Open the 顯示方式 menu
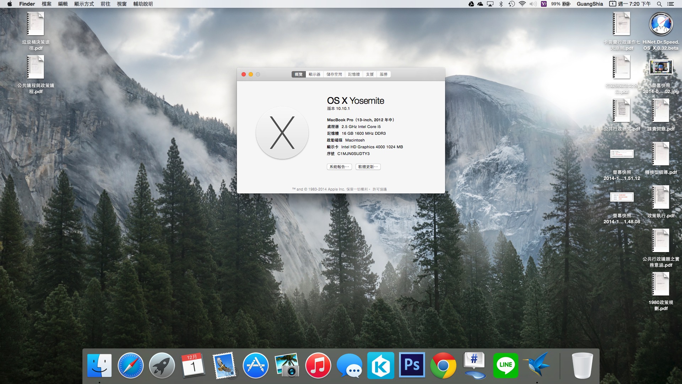 point(84,4)
